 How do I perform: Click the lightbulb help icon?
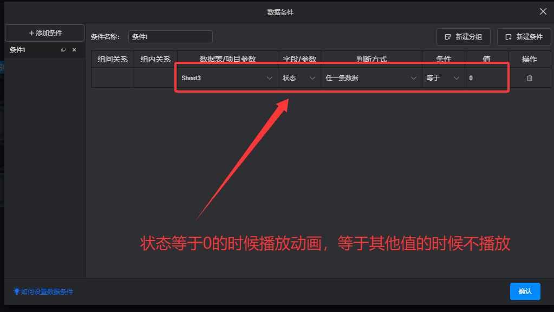(16, 291)
